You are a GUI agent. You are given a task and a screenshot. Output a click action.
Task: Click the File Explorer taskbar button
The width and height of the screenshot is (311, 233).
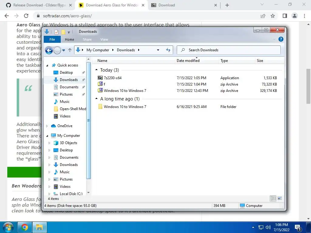tap(39, 227)
